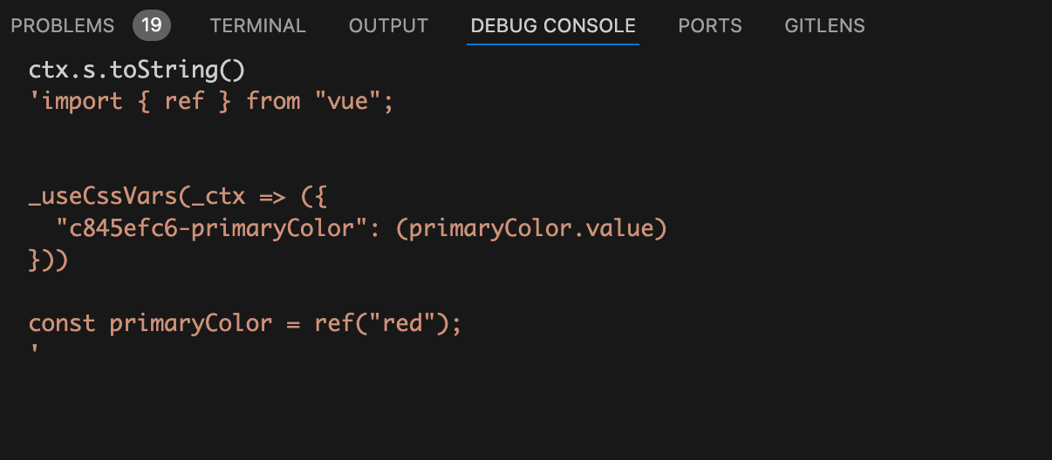
Task: Click the closing })) line
Action: tap(48, 260)
